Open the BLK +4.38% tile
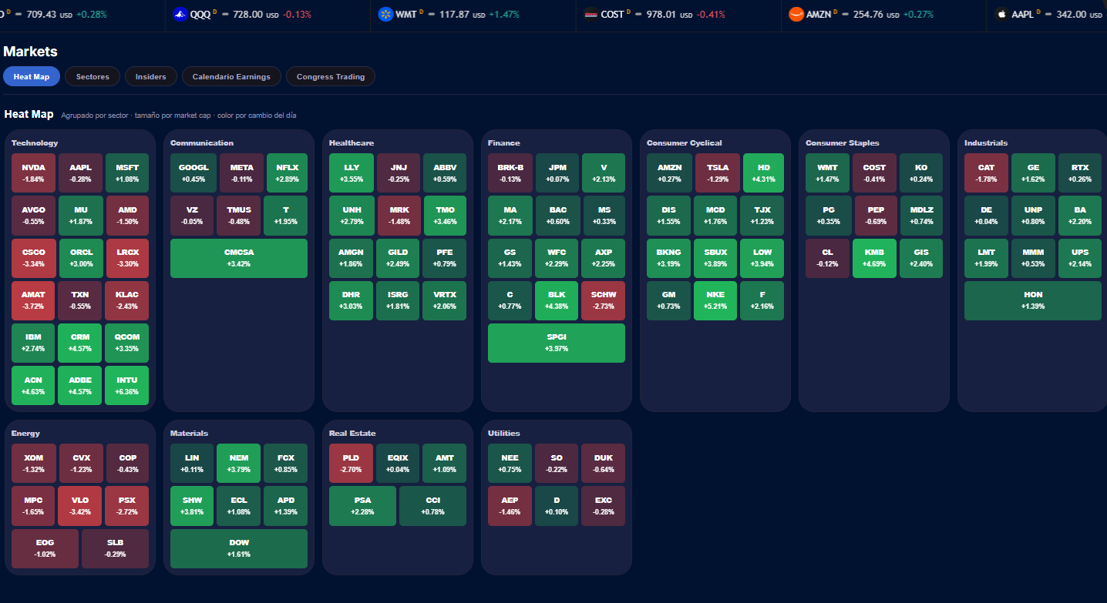Image resolution: width=1107 pixels, height=603 pixels. (x=557, y=300)
